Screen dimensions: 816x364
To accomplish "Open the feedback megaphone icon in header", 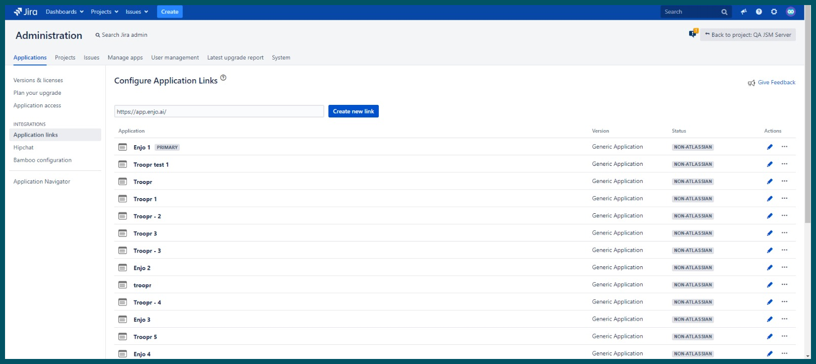I will tap(743, 12).
